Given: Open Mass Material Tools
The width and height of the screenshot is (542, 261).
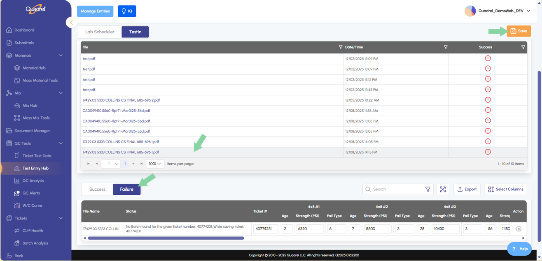Looking at the screenshot, I should coord(40,81).
